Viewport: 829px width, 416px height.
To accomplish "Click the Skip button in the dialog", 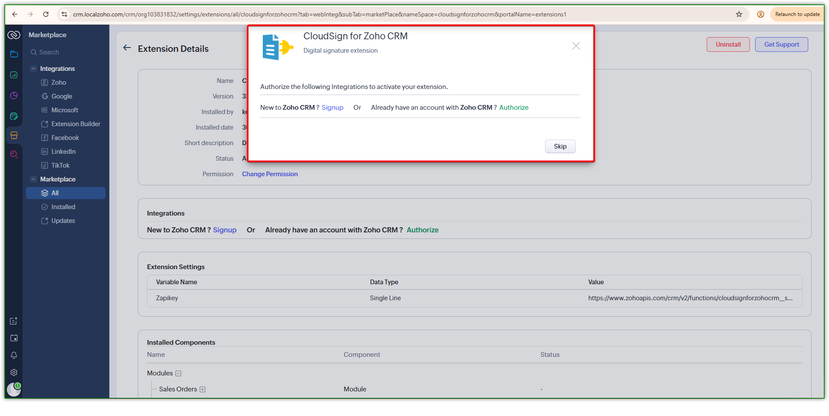I will pos(560,146).
